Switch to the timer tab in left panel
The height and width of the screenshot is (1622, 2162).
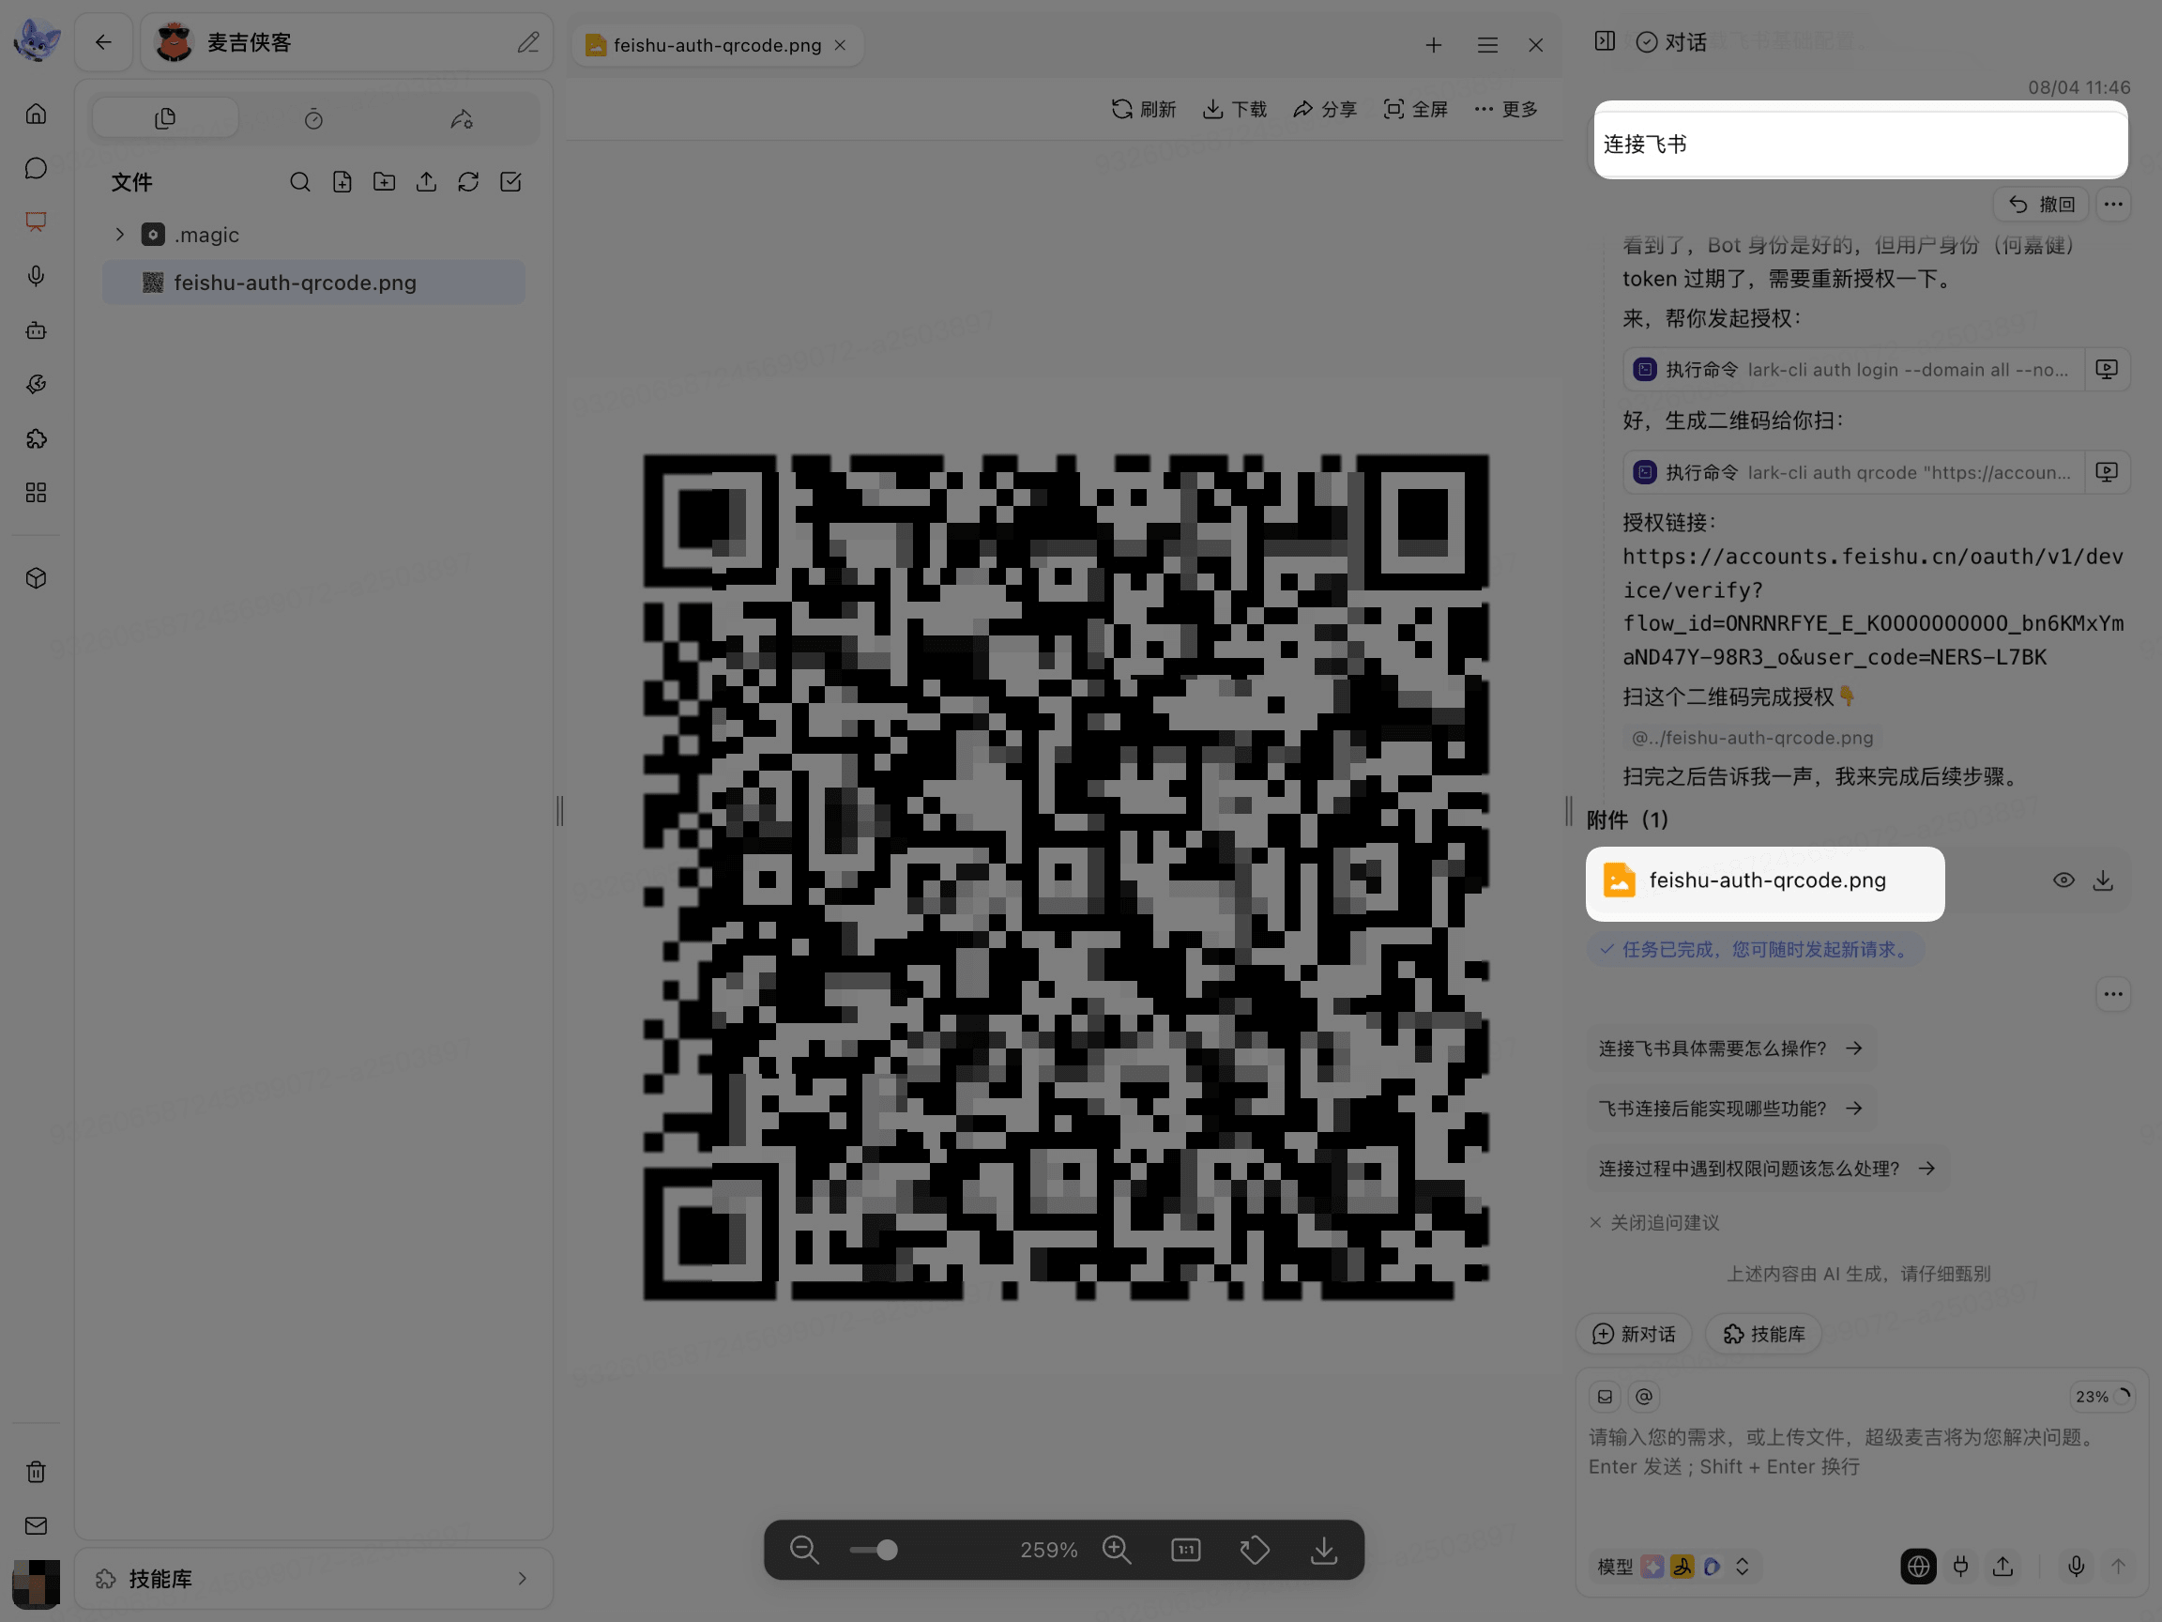(x=313, y=118)
